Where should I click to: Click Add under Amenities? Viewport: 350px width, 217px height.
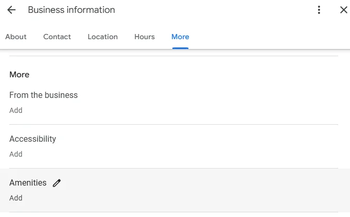pyautogui.click(x=16, y=198)
